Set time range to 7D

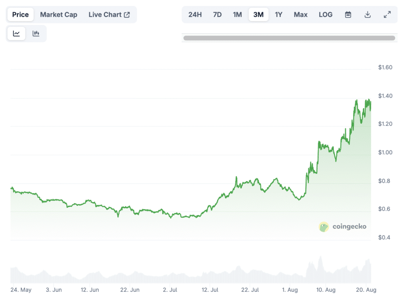217,15
